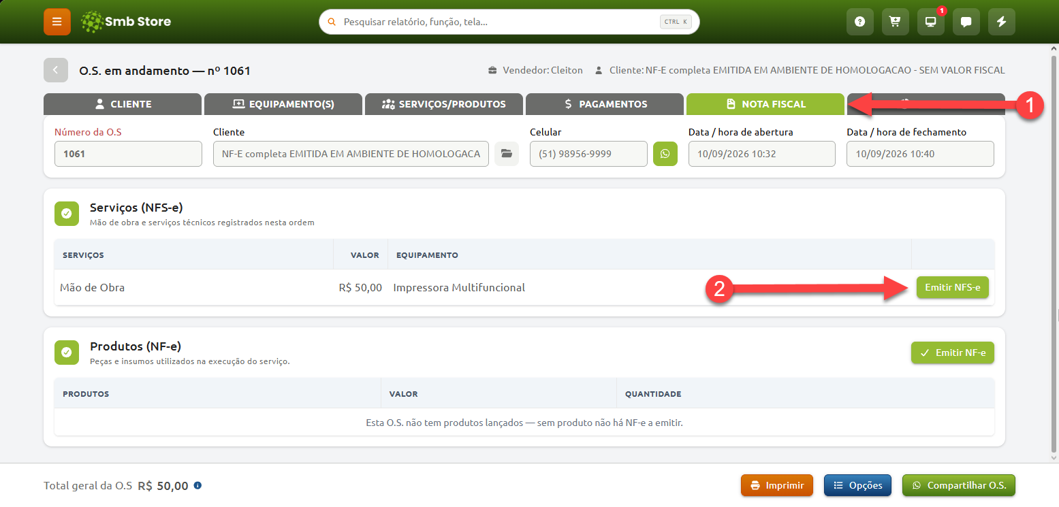Open the help question mark icon

(860, 22)
